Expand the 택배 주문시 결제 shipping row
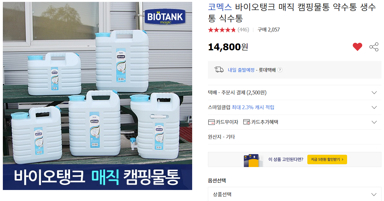384x201 pixels. [294, 92]
